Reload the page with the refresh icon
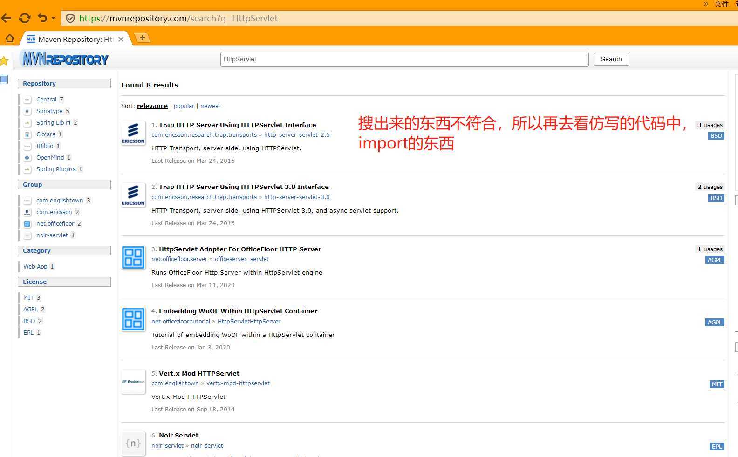The image size is (738, 457). click(24, 18)
